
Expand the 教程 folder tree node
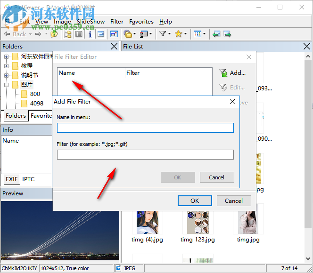tap(7, 66)
